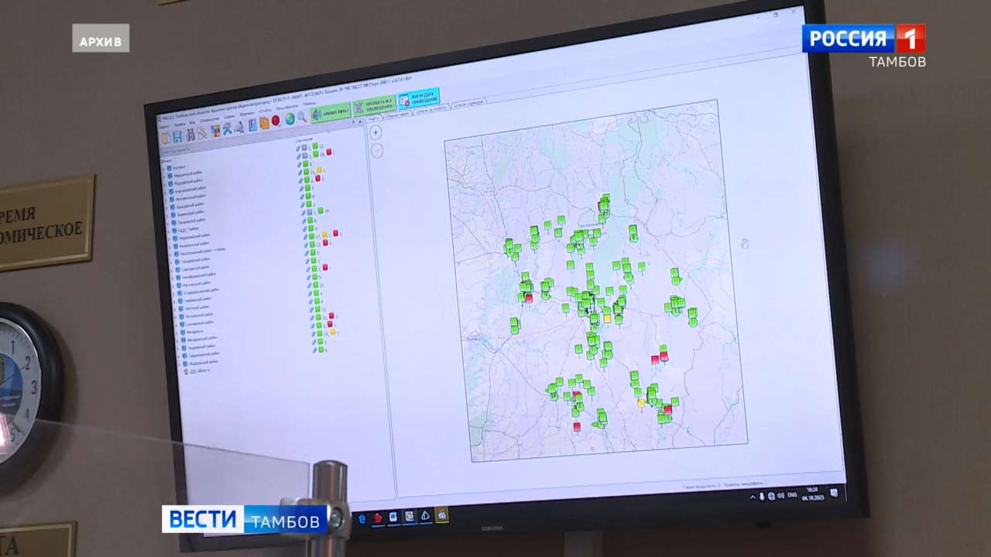Click the orange documents toolbar icon
The image size is (991, 557).
coord(264,122)
